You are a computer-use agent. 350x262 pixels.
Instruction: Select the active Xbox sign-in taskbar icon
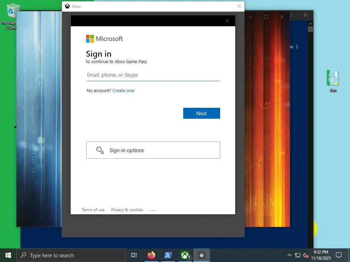[202, 255]
